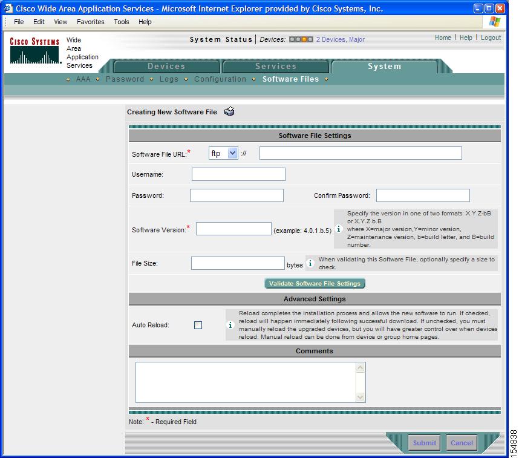This screenshot has width=519, height=458.
Task: Click the Devices status indicator lights
Action: [301, 39]
